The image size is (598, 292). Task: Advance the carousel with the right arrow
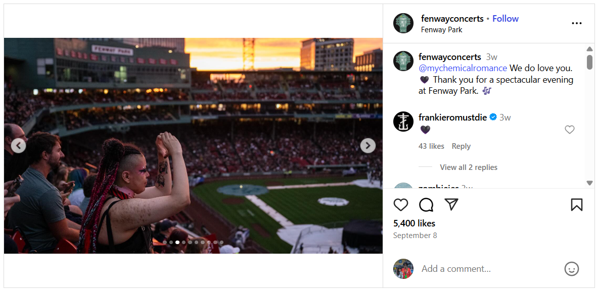(x=367, y=145)
